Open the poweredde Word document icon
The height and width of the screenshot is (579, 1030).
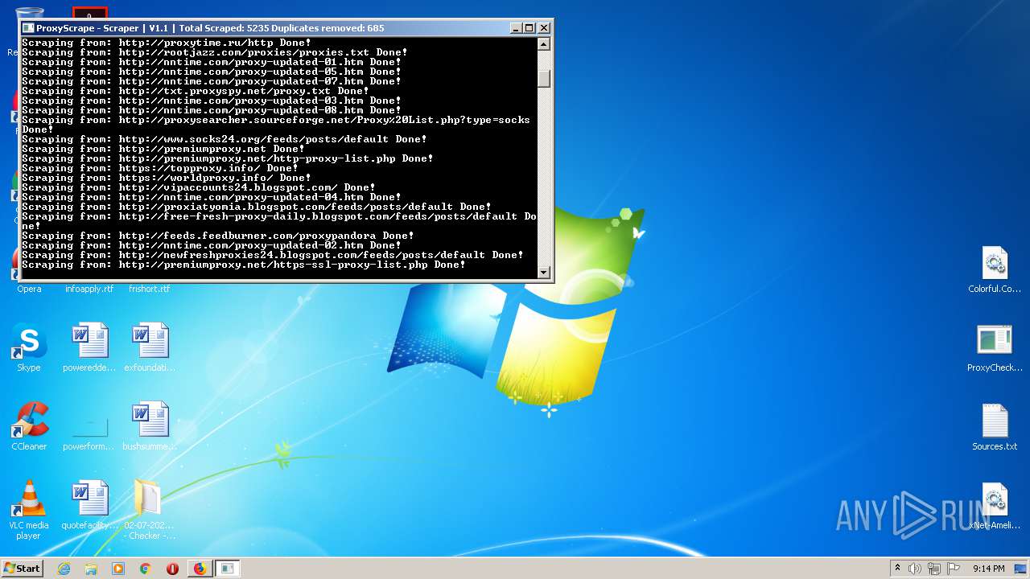point(89,347)
